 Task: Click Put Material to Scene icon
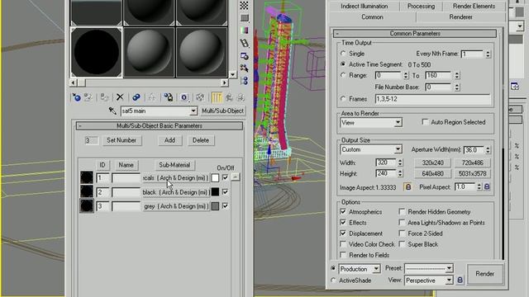point(88,97)
